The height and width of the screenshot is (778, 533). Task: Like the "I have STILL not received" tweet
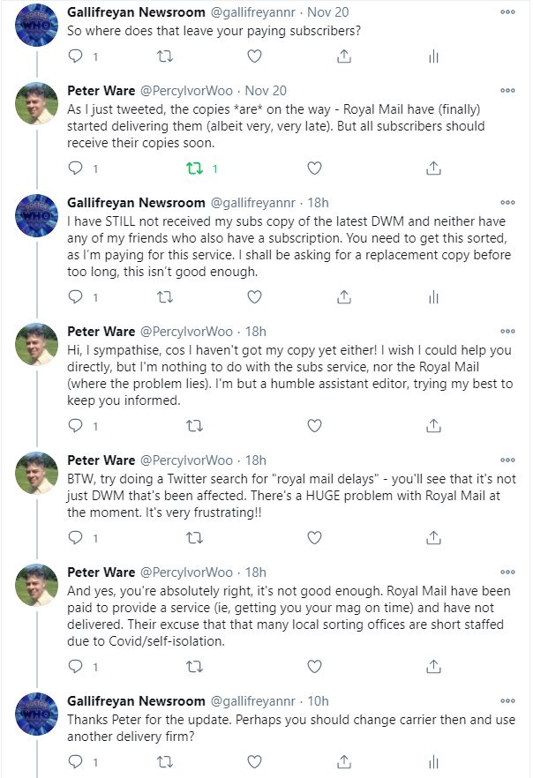254,297
